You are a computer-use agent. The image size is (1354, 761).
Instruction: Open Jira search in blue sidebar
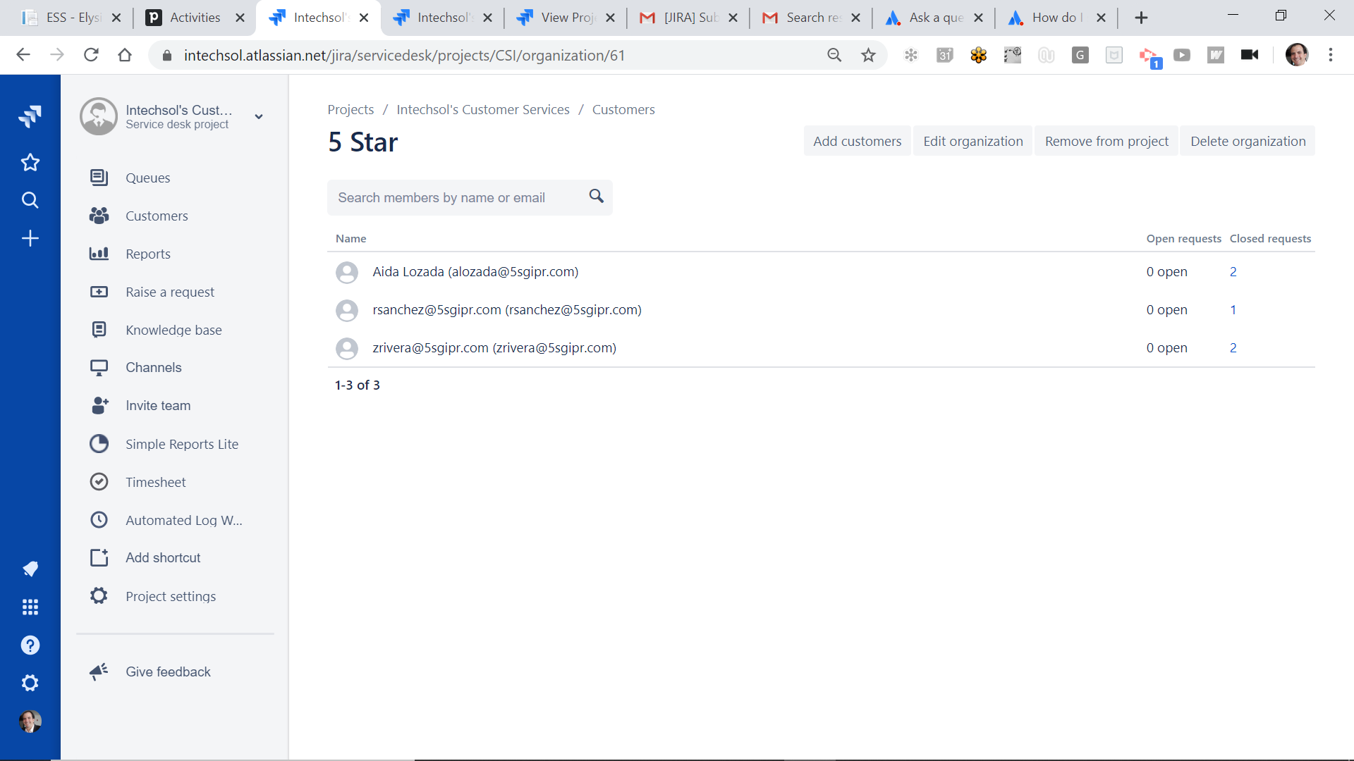[30, 200]
